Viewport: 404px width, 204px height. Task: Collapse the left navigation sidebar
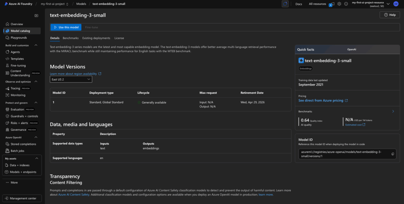pos(36,16)
